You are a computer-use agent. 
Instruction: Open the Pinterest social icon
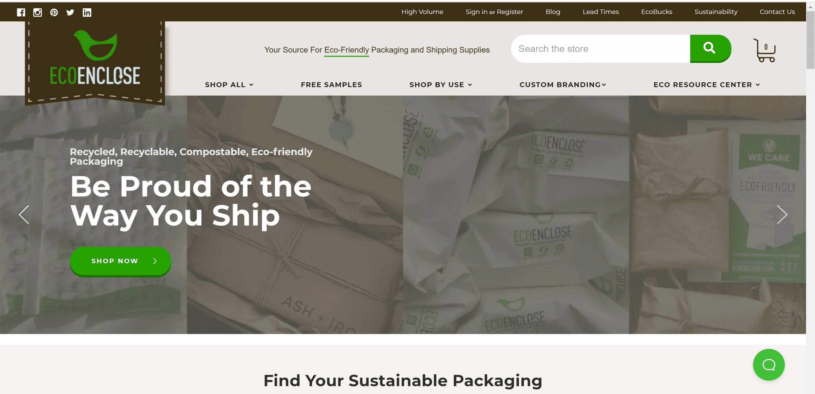(x=54, y=12)
